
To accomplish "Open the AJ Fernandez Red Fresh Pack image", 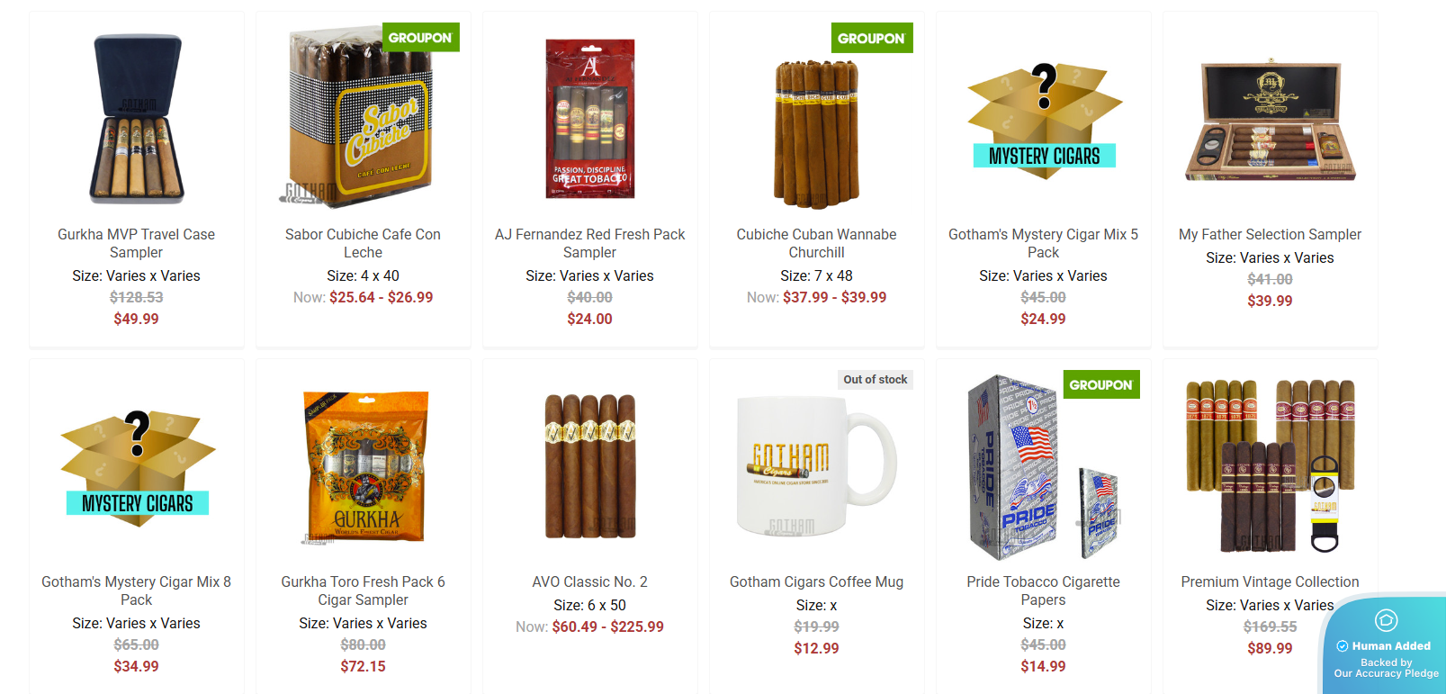I will pyautogui.click(x=590, y=118).
